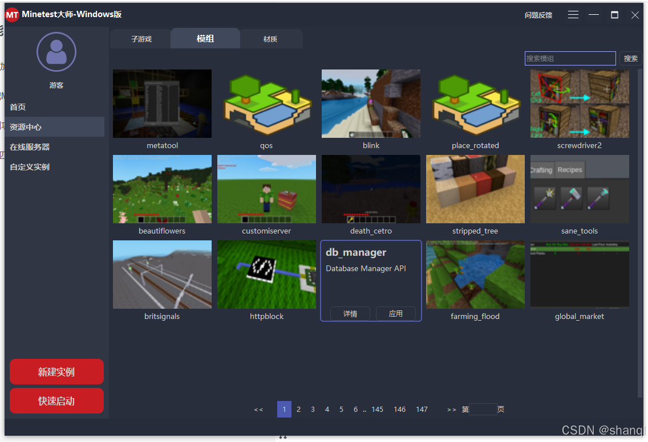Select page 1 in pagination

(x=284, y=410)
